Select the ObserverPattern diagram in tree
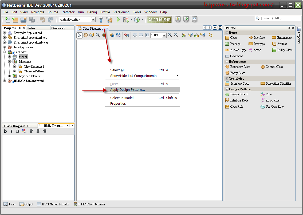 tap(34, 71)
